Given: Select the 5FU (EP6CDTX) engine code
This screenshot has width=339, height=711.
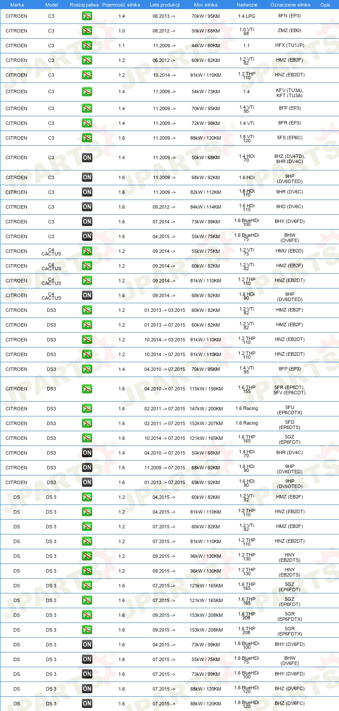Looking at the screenshot, I should click(290, 410).
